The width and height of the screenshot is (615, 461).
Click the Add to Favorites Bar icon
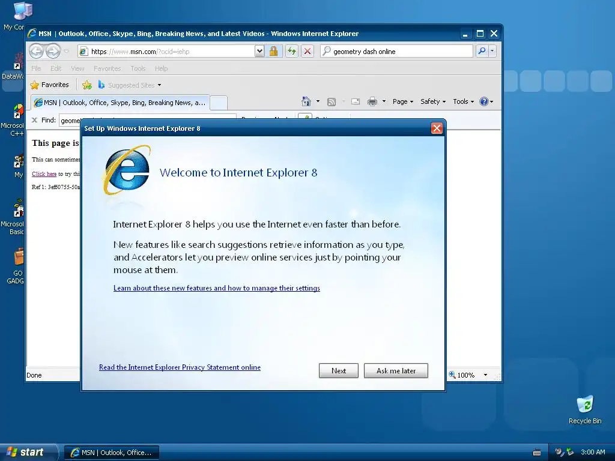point(87,85)
